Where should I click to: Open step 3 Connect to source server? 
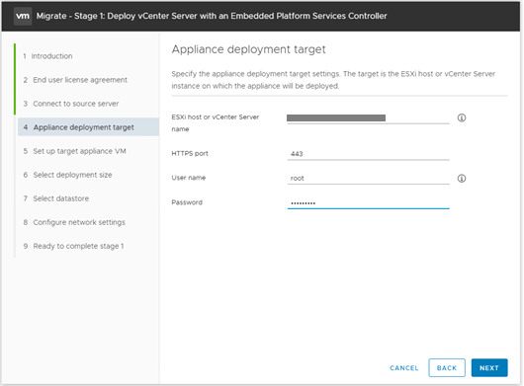pos(71,104)
